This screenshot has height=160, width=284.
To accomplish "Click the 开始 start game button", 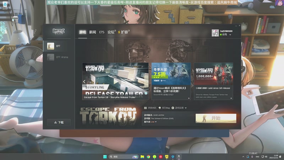I will [216, 118].
